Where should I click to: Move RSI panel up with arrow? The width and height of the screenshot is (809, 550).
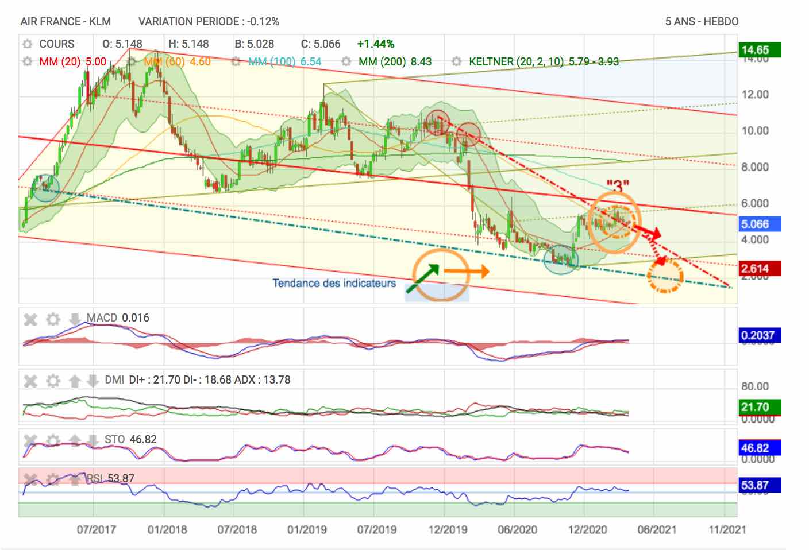pos(75,480)
